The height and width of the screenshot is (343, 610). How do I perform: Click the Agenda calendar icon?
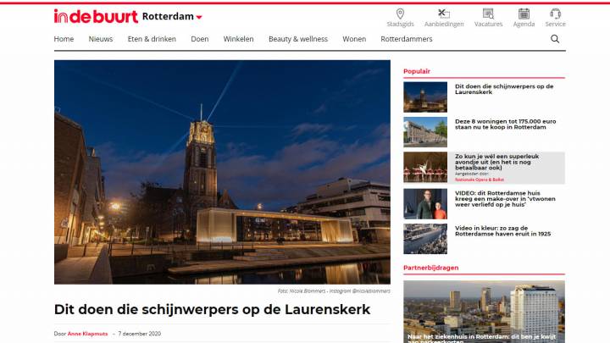[x=524, y=14]
